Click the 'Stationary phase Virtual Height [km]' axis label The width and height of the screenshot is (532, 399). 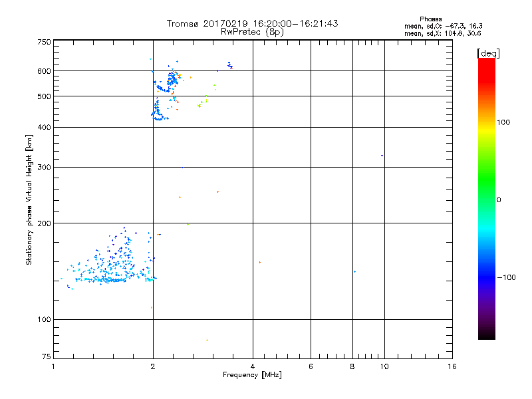[29, 200]
